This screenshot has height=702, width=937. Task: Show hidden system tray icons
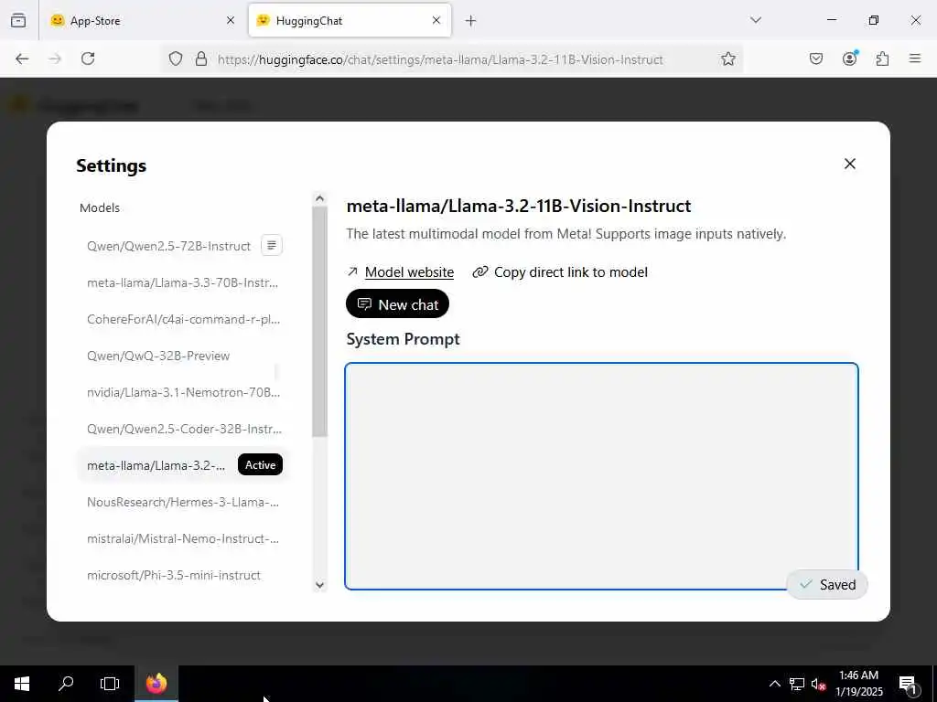[774, 684]
